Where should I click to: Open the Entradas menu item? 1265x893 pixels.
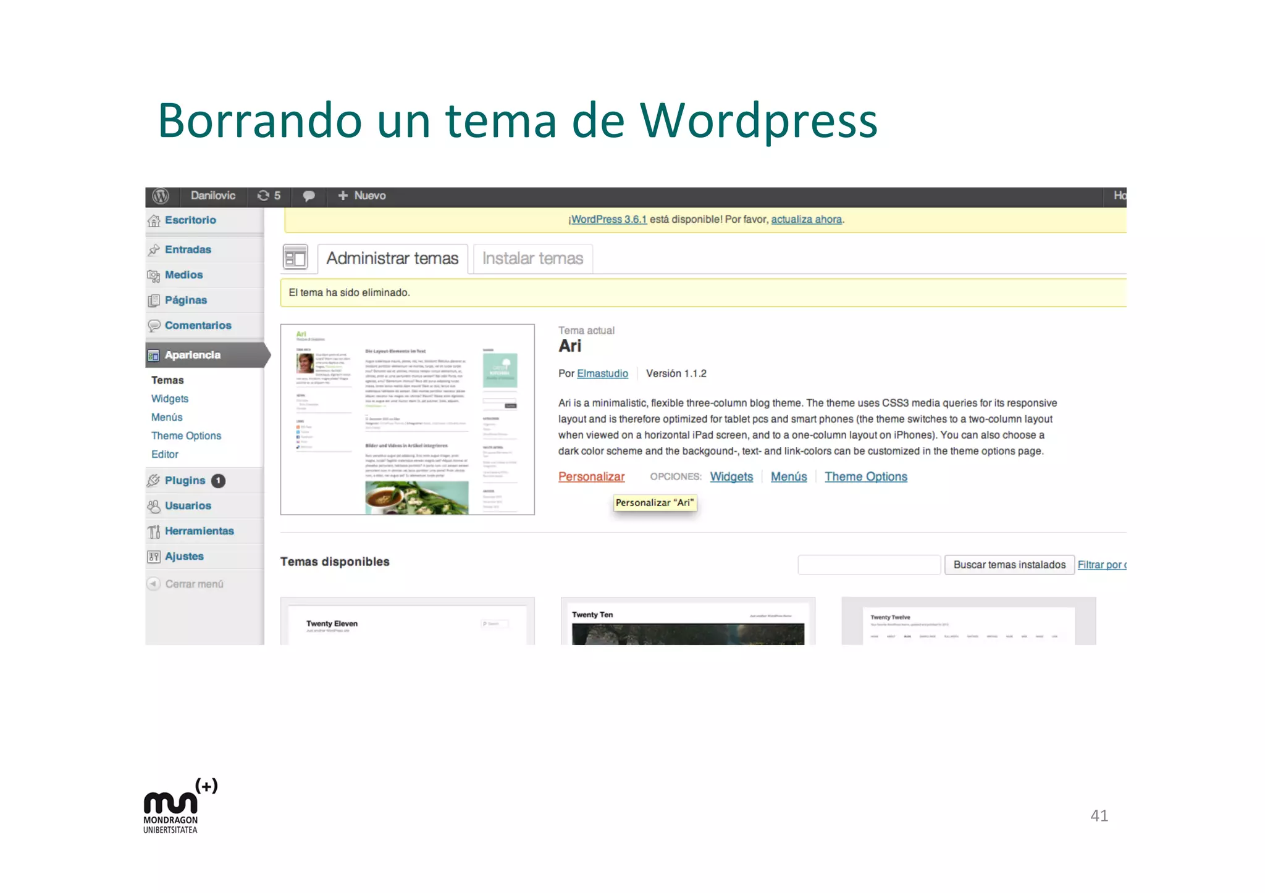click(188, 250)
